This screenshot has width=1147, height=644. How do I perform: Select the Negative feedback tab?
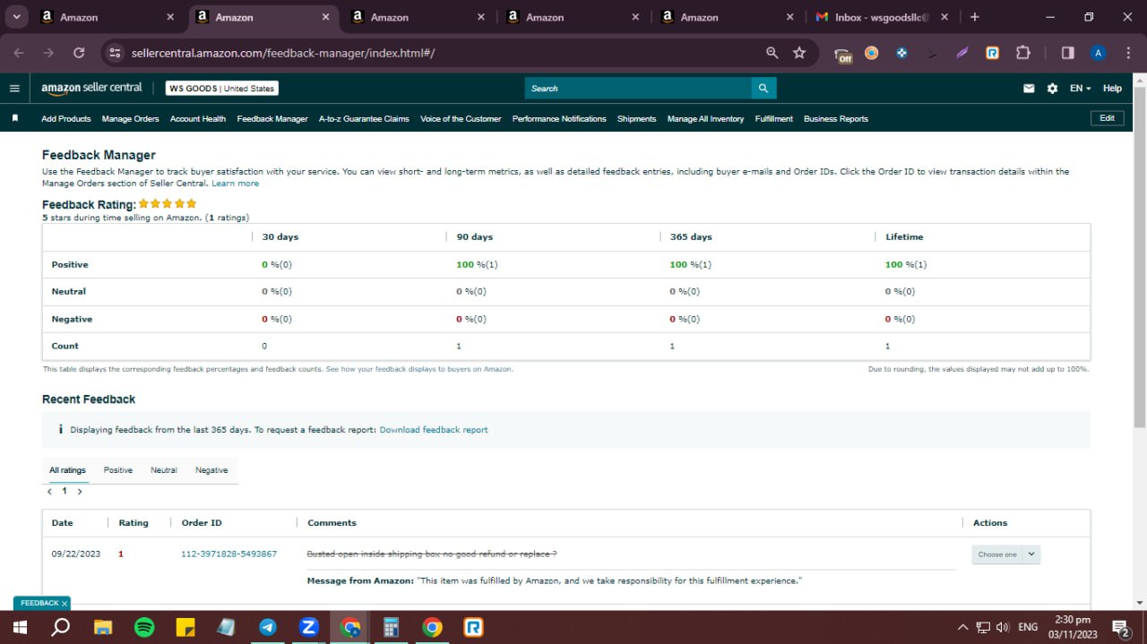pos(211,470)
